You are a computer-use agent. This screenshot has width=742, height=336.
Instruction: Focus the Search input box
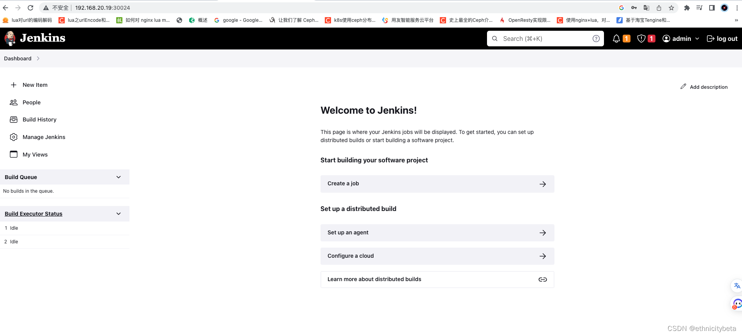[x=545, y=39]
